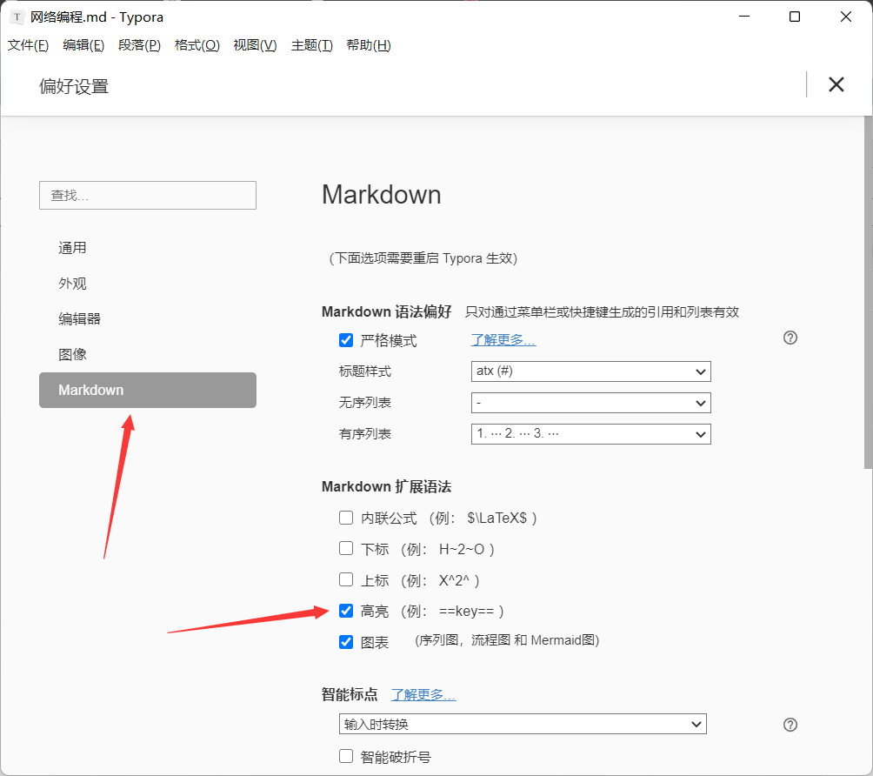873x776 pixels.
Task: Open the 无序列表 bullet style dropdown
Action: (590, 402)
